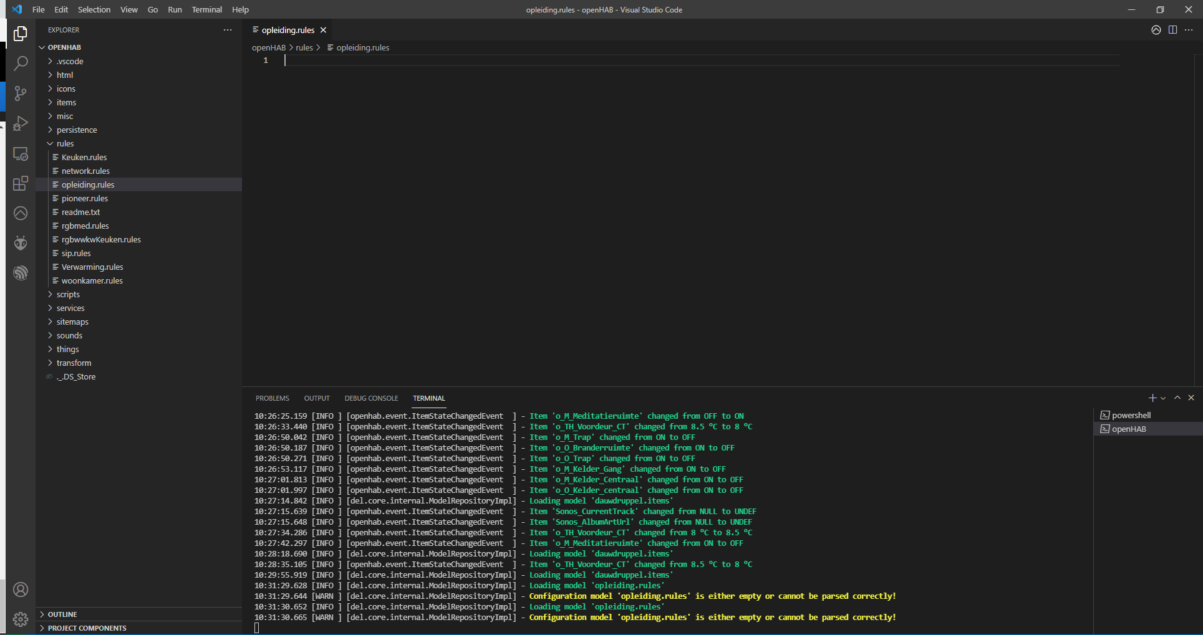Expand the html folder
The height and width of the screenshot is (635, 1203).
tap(138, 75)
